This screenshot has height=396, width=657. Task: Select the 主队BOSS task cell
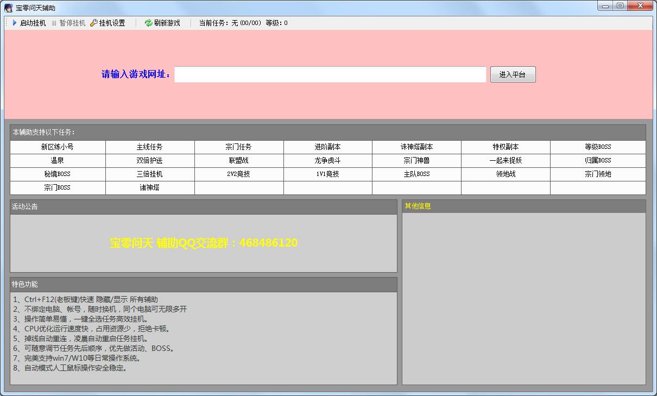click(417, 174)
